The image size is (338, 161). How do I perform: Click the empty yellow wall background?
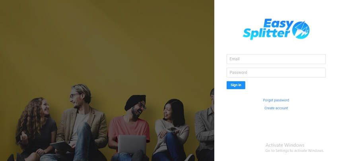tap(108, 43)
